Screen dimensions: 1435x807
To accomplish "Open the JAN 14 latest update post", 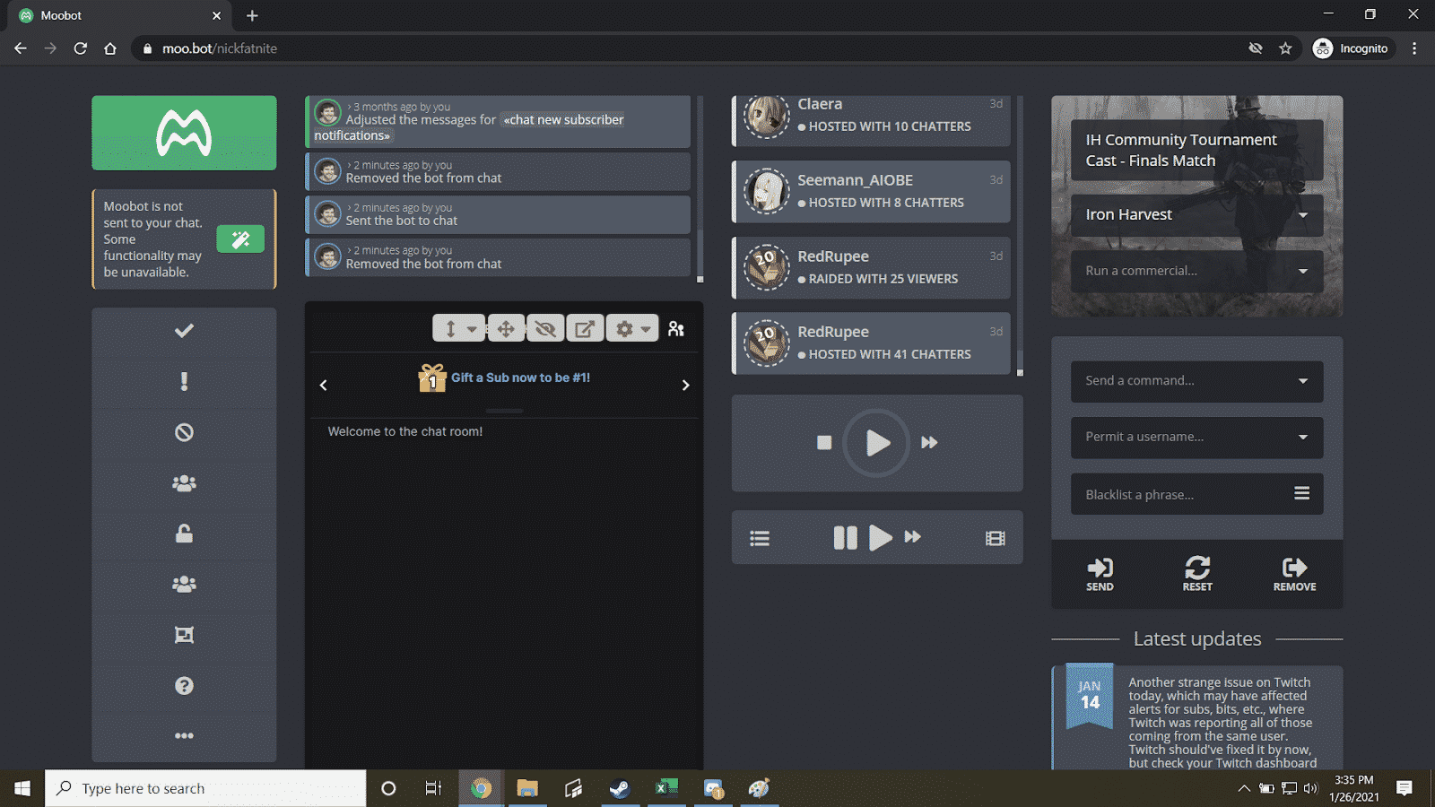I will 1196,717.
